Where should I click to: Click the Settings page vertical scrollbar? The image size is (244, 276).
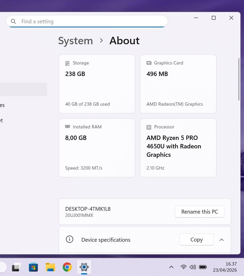coord(239,79)
